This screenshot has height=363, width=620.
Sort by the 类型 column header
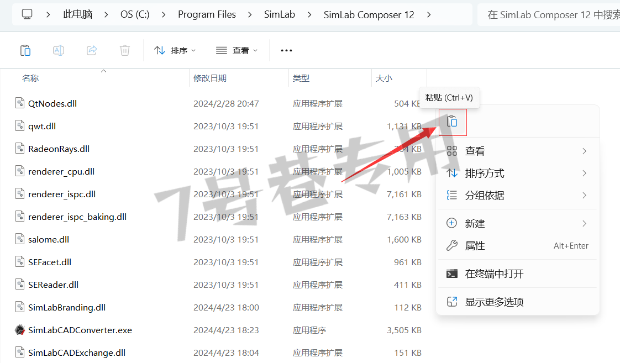[301, 78]
